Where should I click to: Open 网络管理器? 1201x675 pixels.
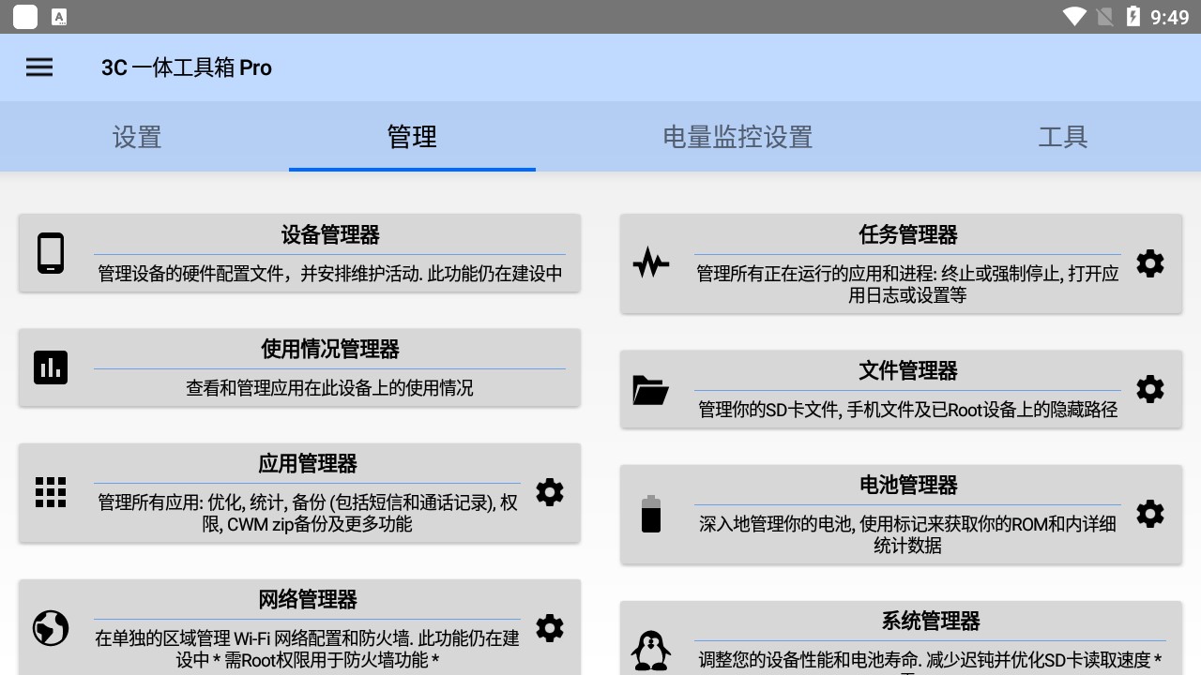308,599
